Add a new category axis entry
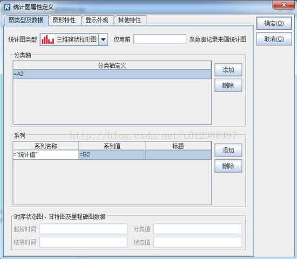The image size is (297, 259). [228, 70]
